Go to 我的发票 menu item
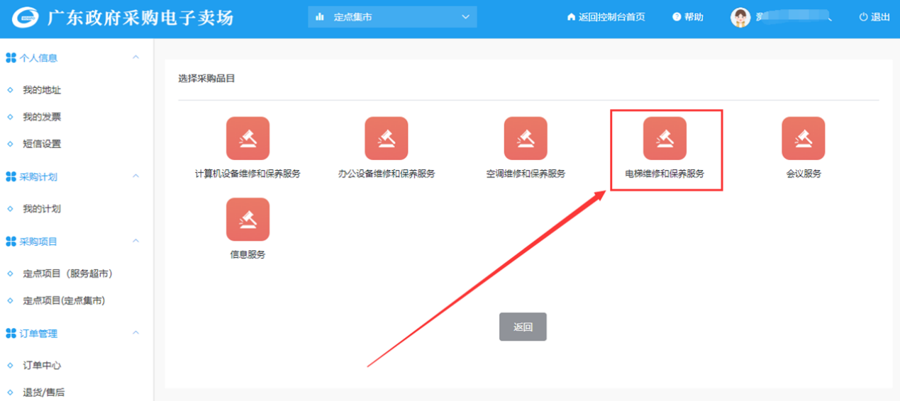 click(42, 117)
